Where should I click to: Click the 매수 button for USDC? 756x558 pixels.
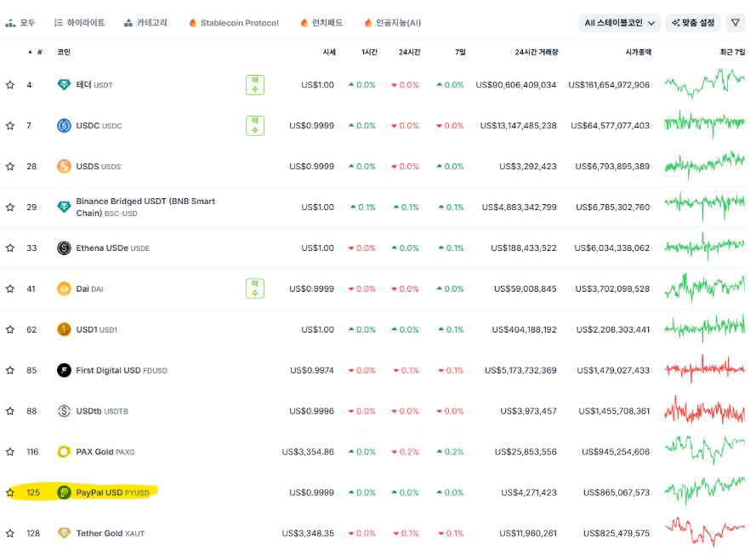coord(255,125)
